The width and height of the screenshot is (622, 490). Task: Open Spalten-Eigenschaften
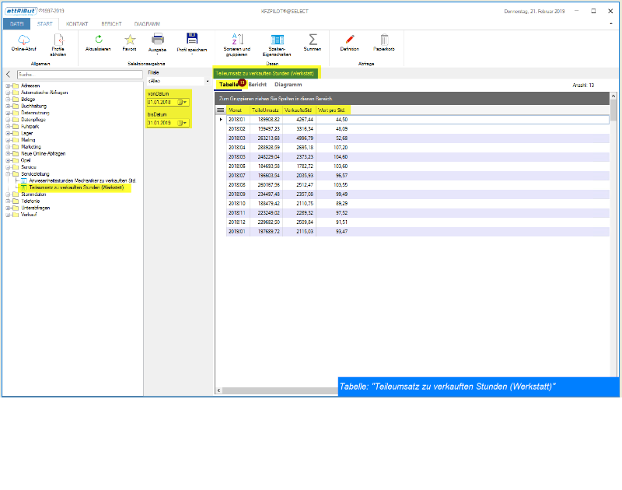(277, 39)
